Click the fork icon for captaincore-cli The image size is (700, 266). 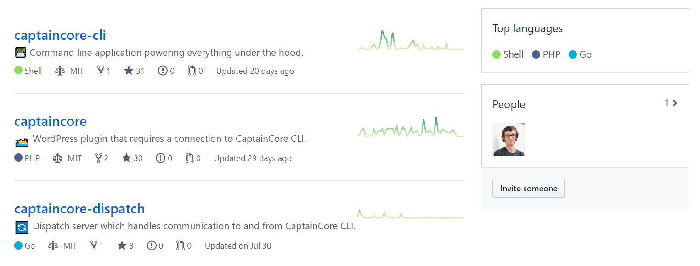pyautogui.click(x=101, y=71)
